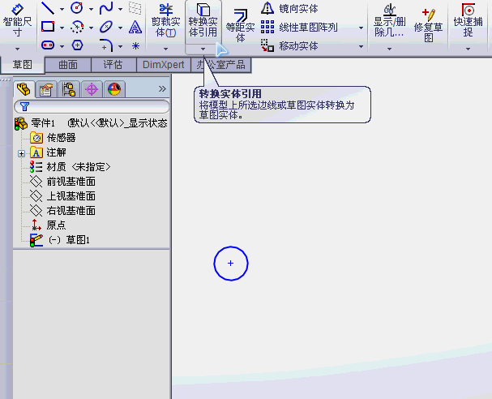Image resolution: width=492 pixels, height=399 pixels.
Task: Open dropdown arrow next to Arc tool
Action: coord(91,28)
